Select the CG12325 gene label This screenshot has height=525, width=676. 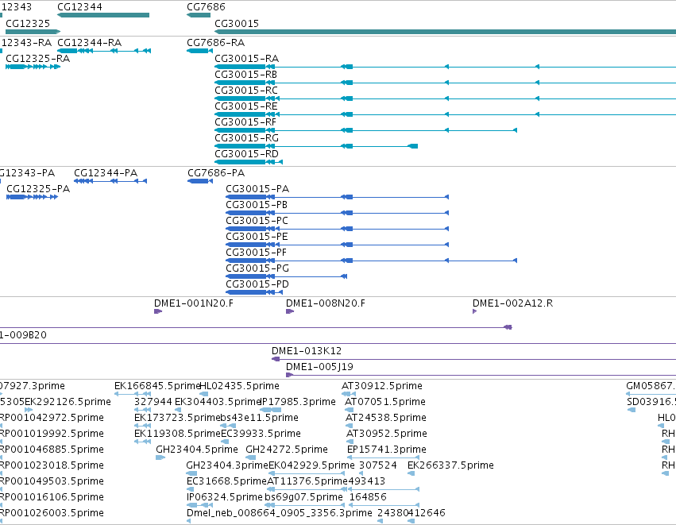click(28, 24)
